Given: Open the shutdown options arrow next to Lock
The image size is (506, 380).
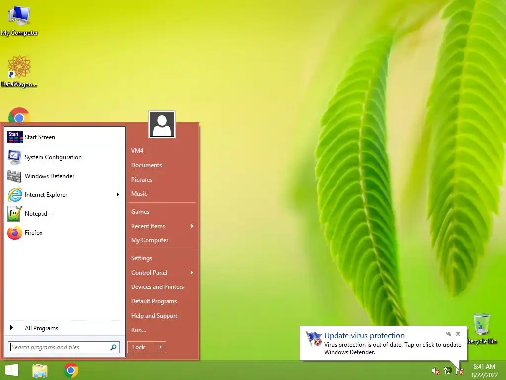Looking at the screenshot, I should (x=161, y=347).
